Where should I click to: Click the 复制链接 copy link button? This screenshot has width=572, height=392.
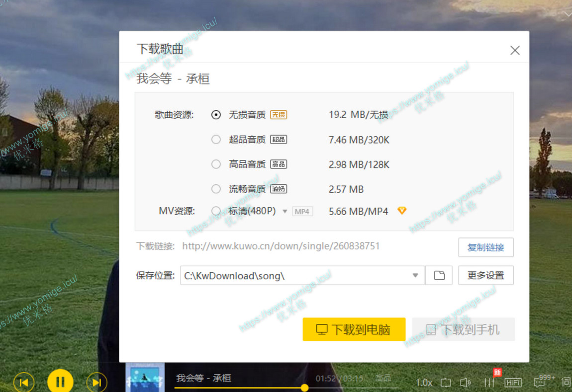pos(485,247)
